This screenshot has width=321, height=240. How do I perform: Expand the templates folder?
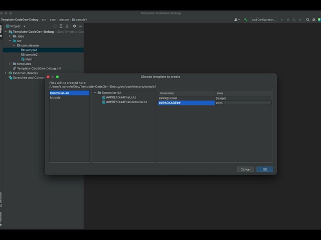click(x=10, y=63)
